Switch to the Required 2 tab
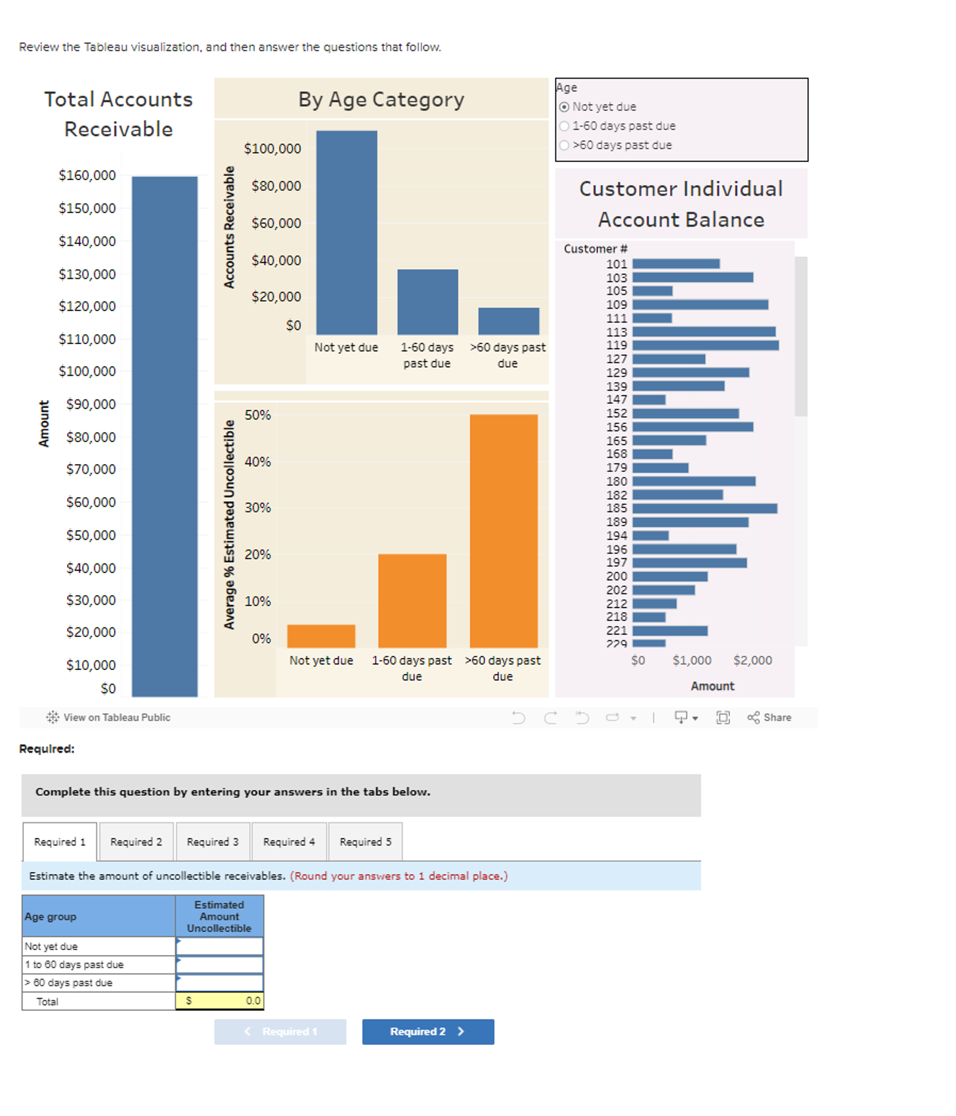 coord(136,842)
